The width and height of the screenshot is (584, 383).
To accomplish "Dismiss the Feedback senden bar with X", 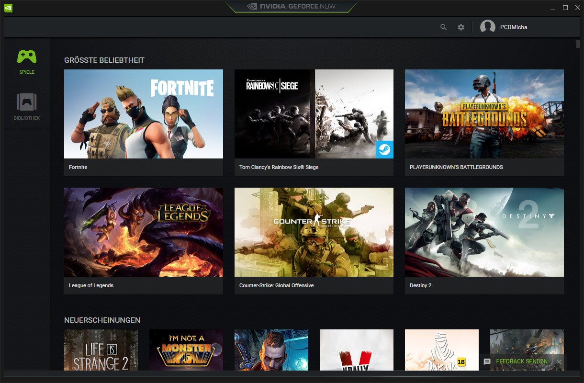I will 559,361.
